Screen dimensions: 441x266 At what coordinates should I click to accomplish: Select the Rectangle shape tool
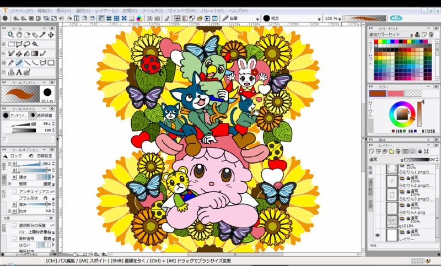pos(51,63)
